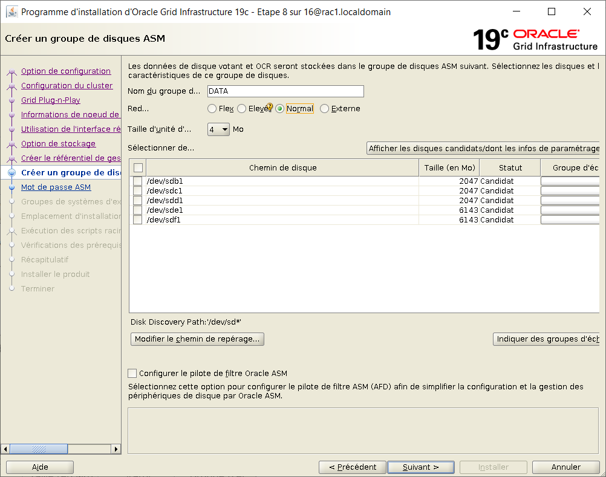
Task: Click the help hint icon beside Elevé
Action: click(270, 106)
